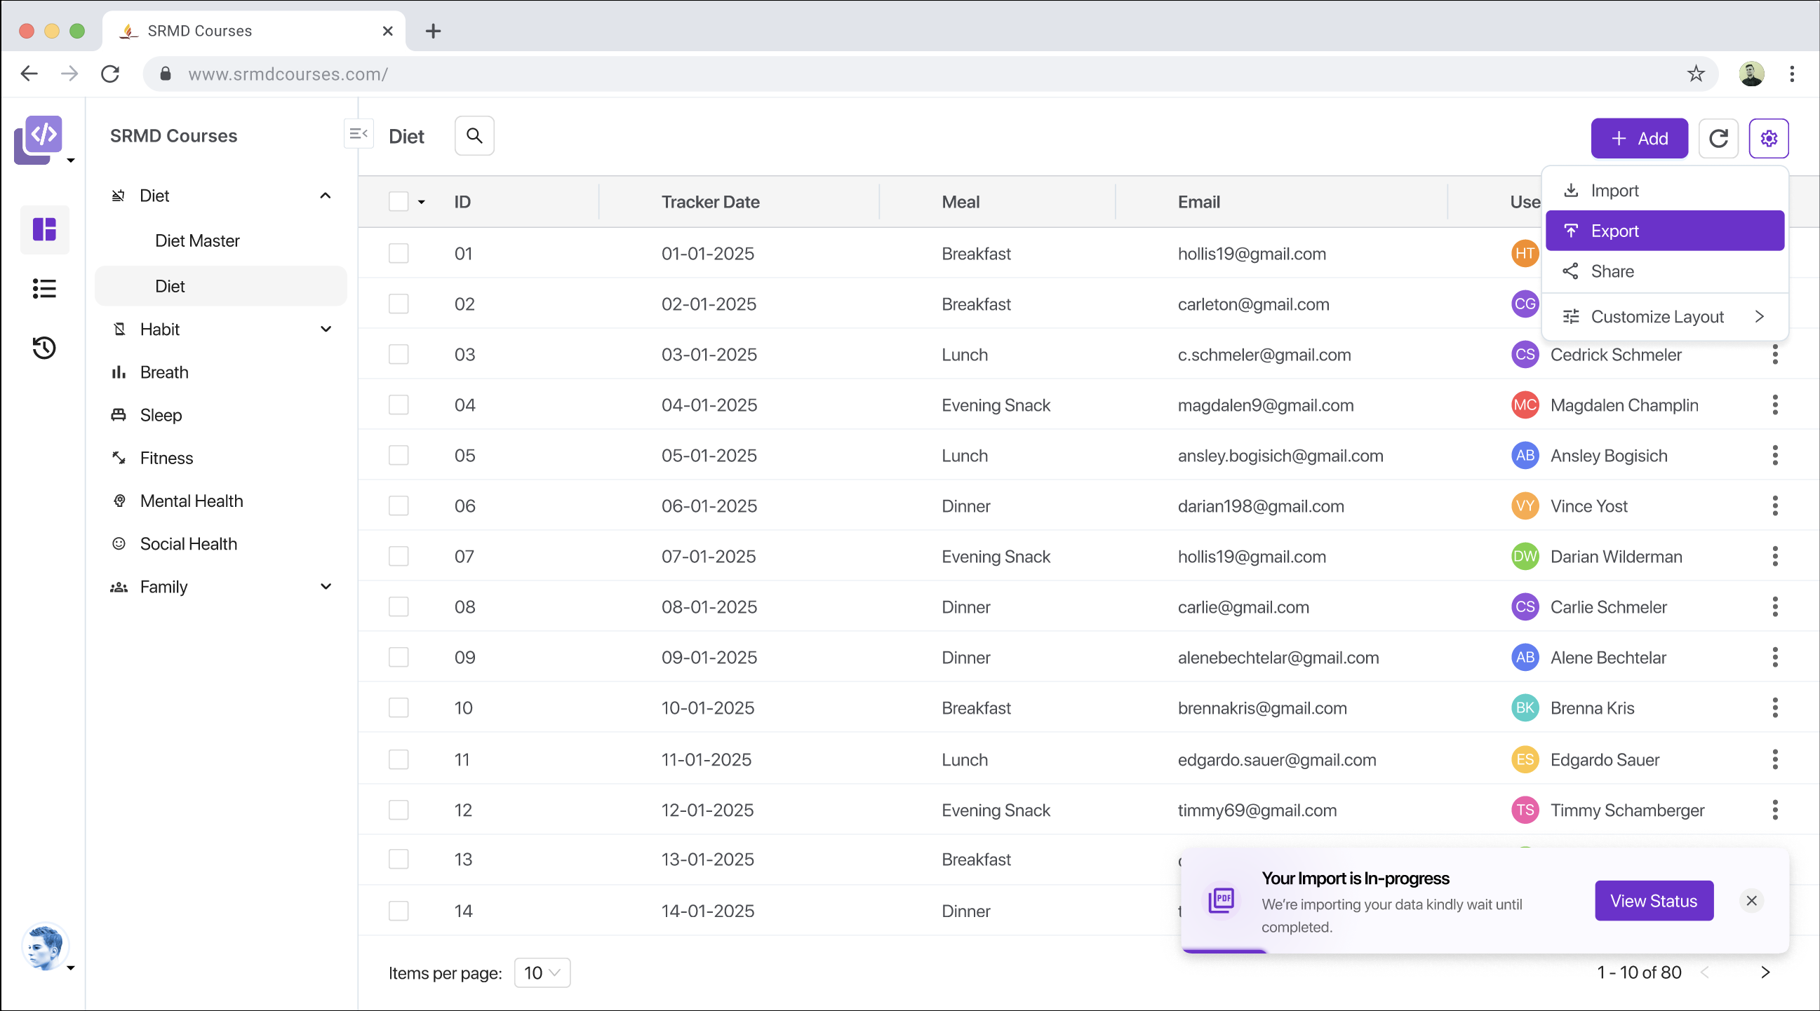
Task: Open the settings gear icon menu
Action: click(1768, 138)
